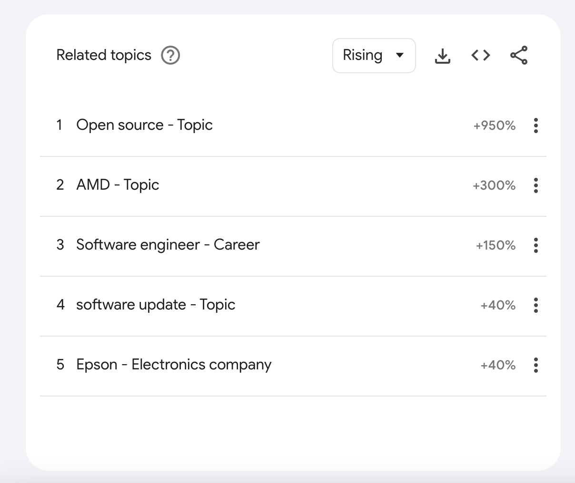Switch ranking mode from Rising to Top
575x483 pixels.
coord(374,55)
